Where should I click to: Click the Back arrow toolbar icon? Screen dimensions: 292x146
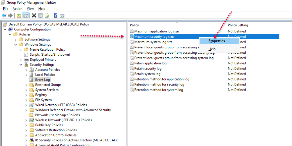(x=4, y=15)
